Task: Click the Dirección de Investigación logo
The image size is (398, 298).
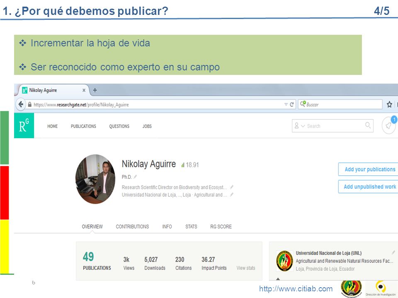Action: (x=381, y=288)
